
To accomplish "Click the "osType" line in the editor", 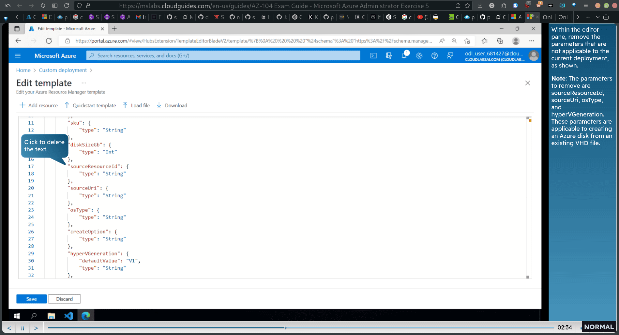I will click(x=83, y=210).
